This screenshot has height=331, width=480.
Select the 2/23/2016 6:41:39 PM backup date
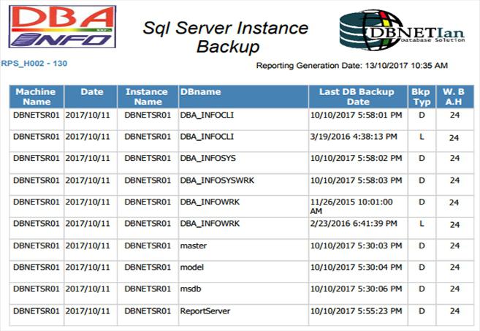coord(354,224)
